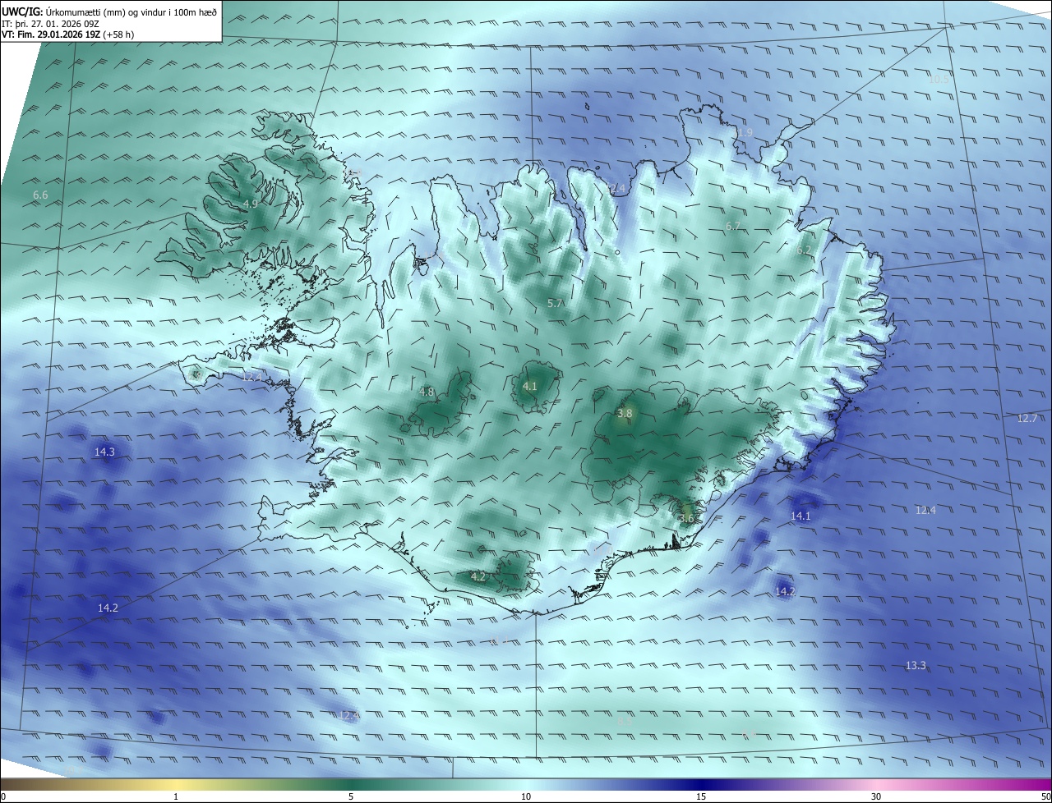Click the 4.1 value on the central glacier
The image size is (1052, 803).
click(x=530, y=386)
